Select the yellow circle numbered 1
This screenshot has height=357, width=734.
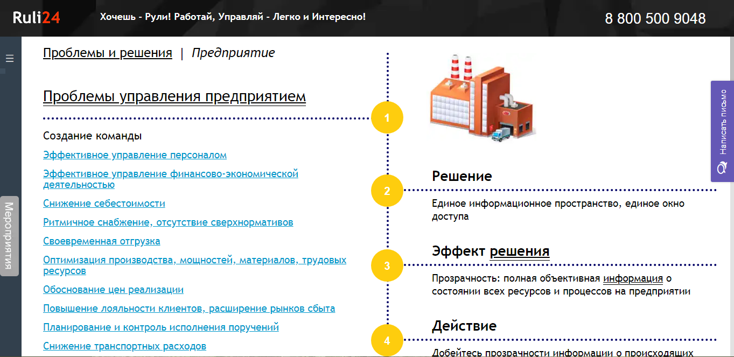[x=387, y=117]
